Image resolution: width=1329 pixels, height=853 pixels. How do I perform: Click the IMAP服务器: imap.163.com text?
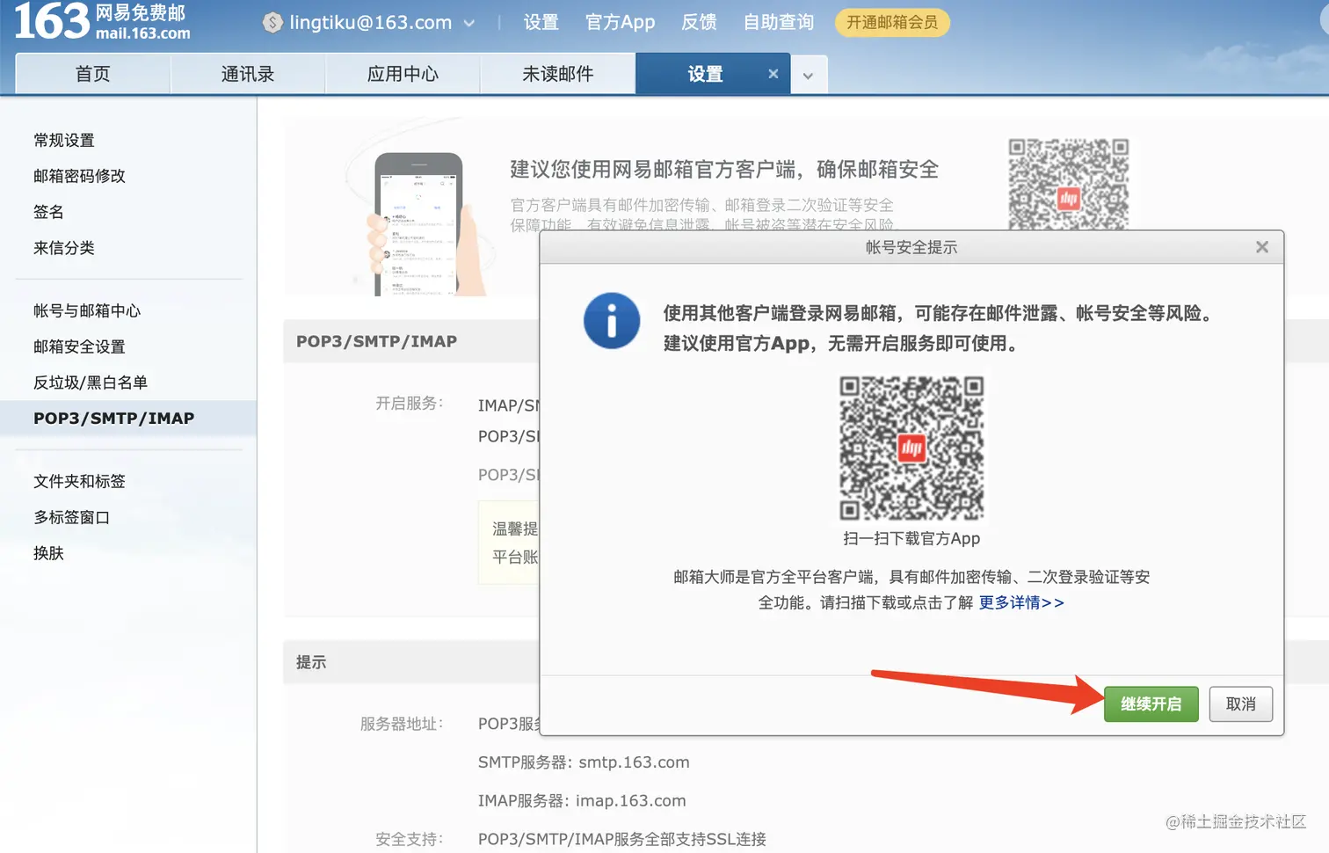[582, 801]
